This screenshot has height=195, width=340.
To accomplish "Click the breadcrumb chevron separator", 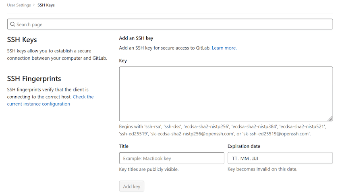I will pyautogui.click(x=35, y=5).
